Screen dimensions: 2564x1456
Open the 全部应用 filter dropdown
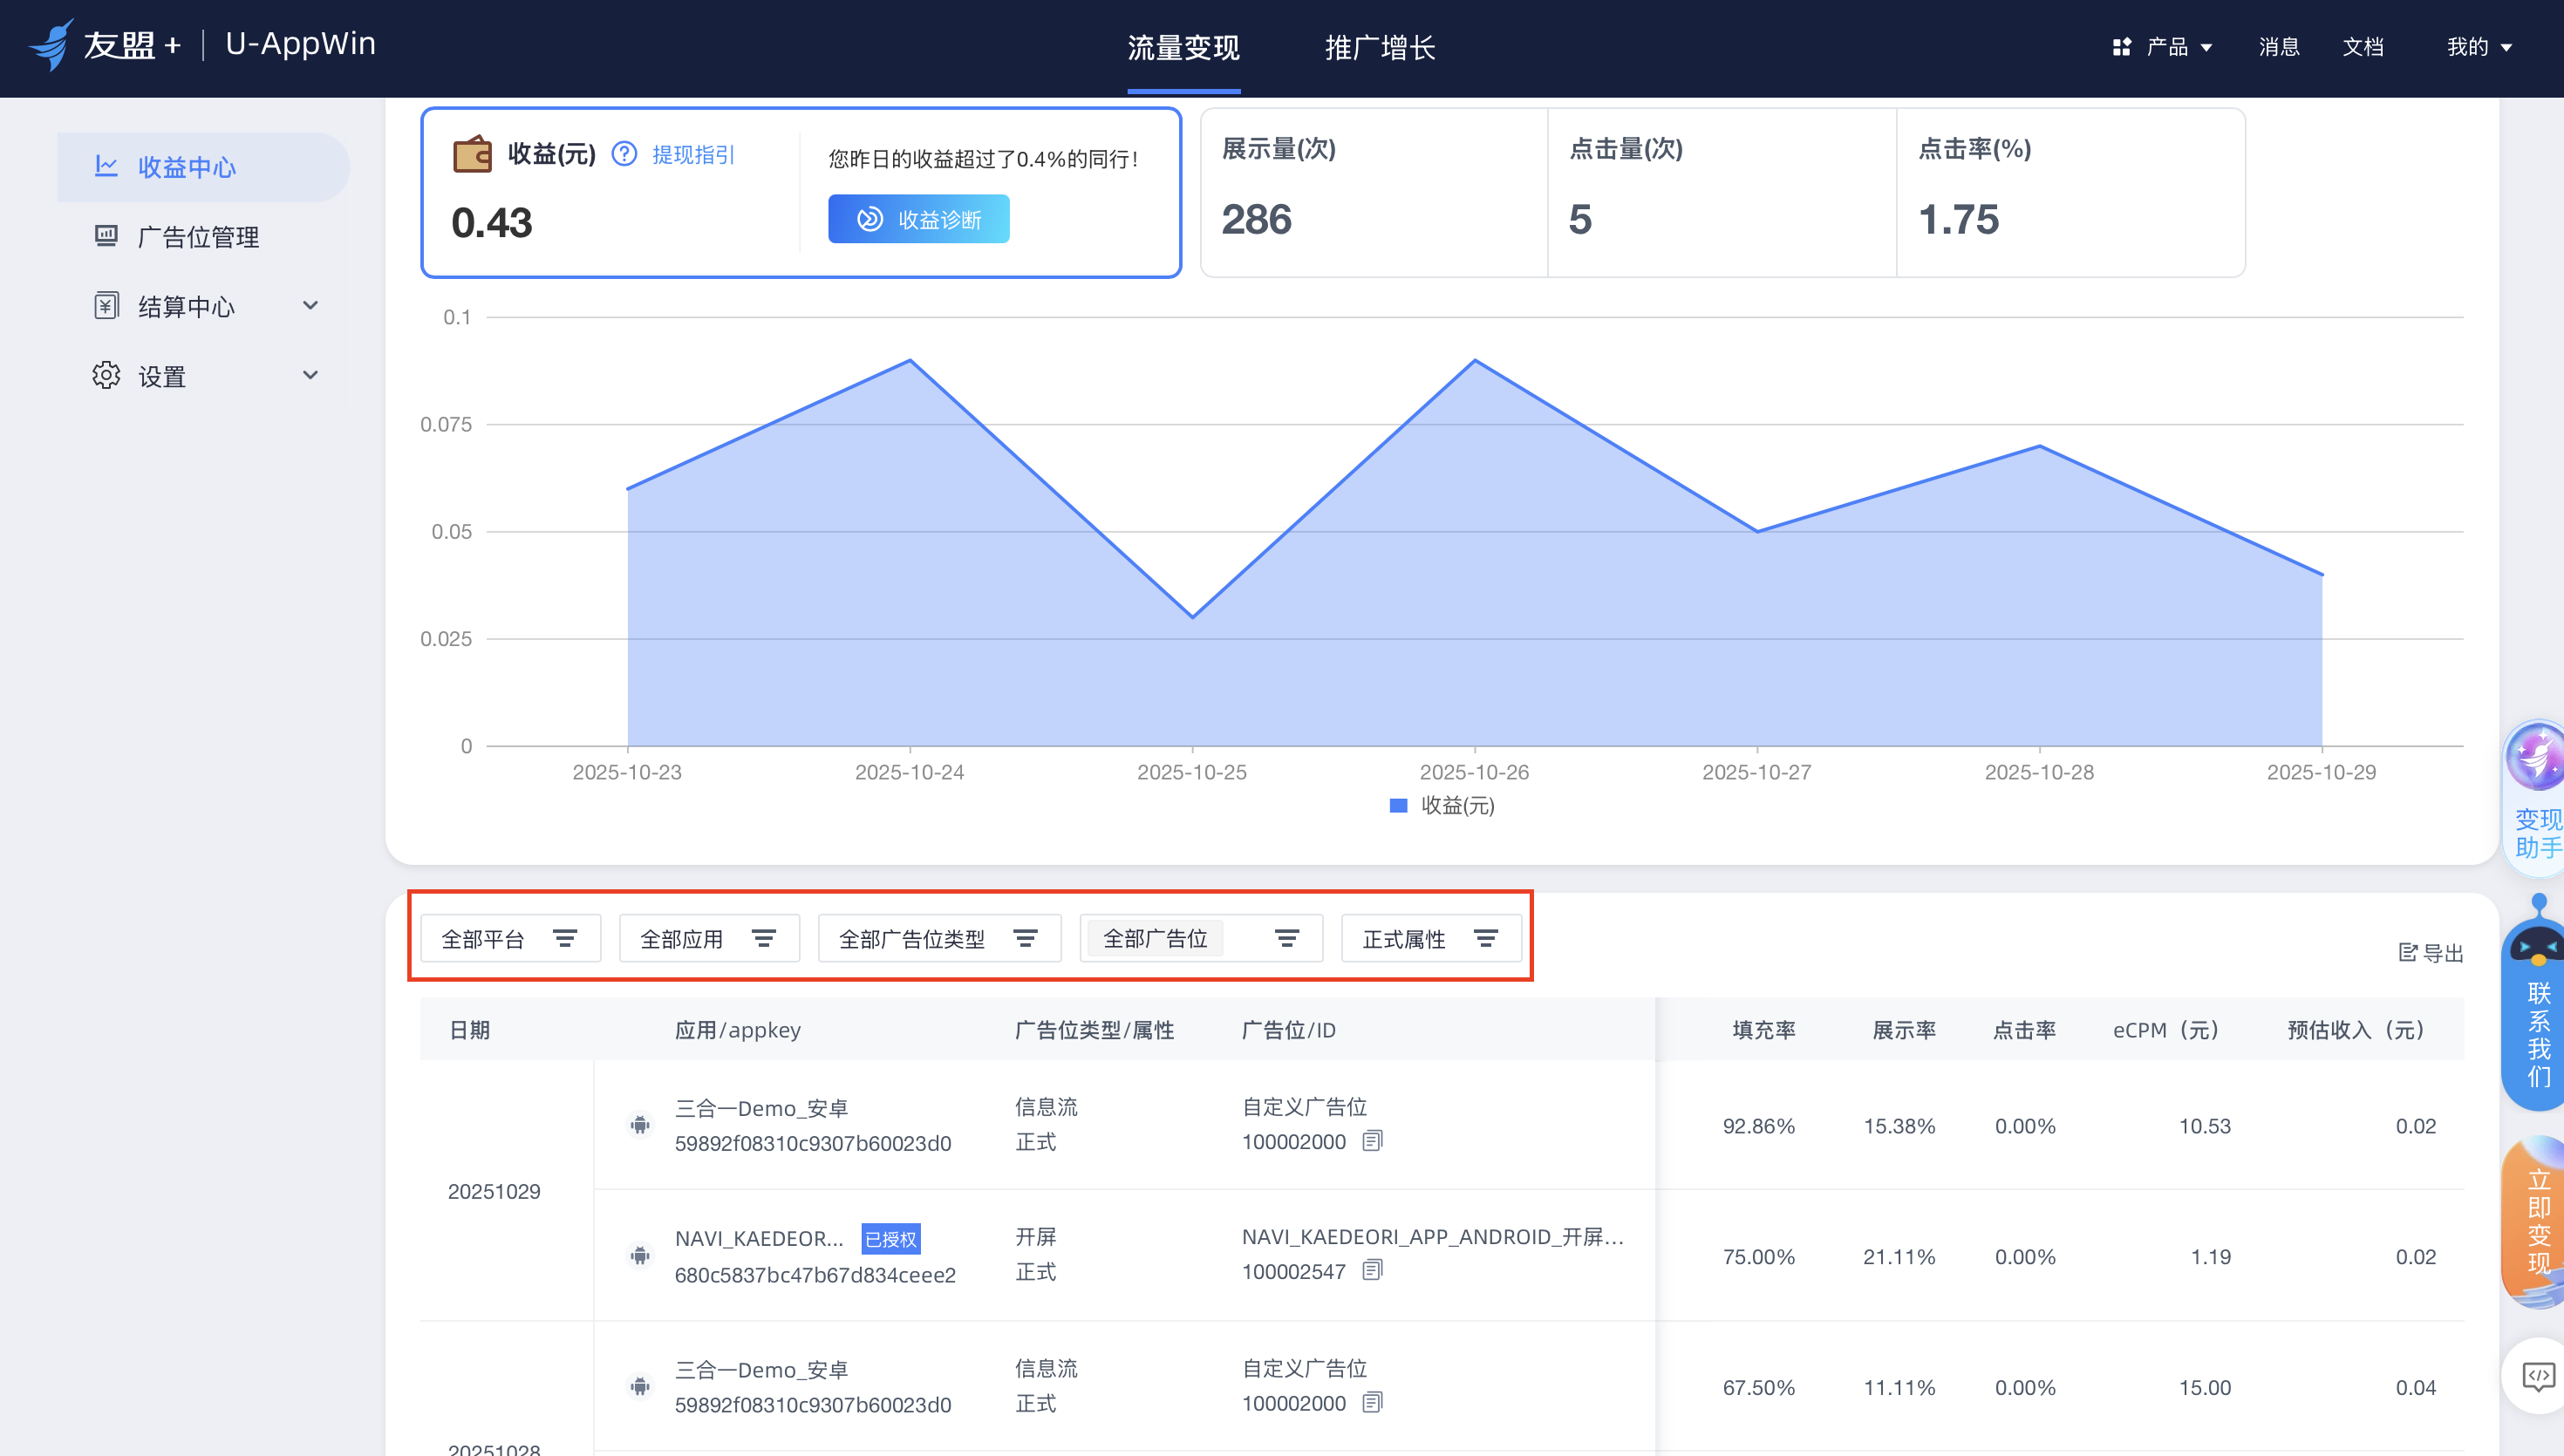pos(709,939)
